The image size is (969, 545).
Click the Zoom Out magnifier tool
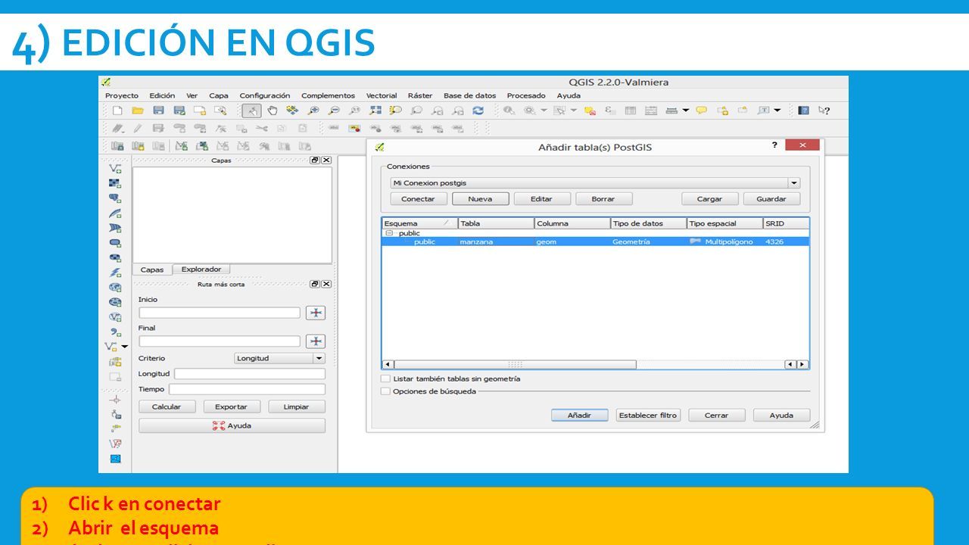334,111
